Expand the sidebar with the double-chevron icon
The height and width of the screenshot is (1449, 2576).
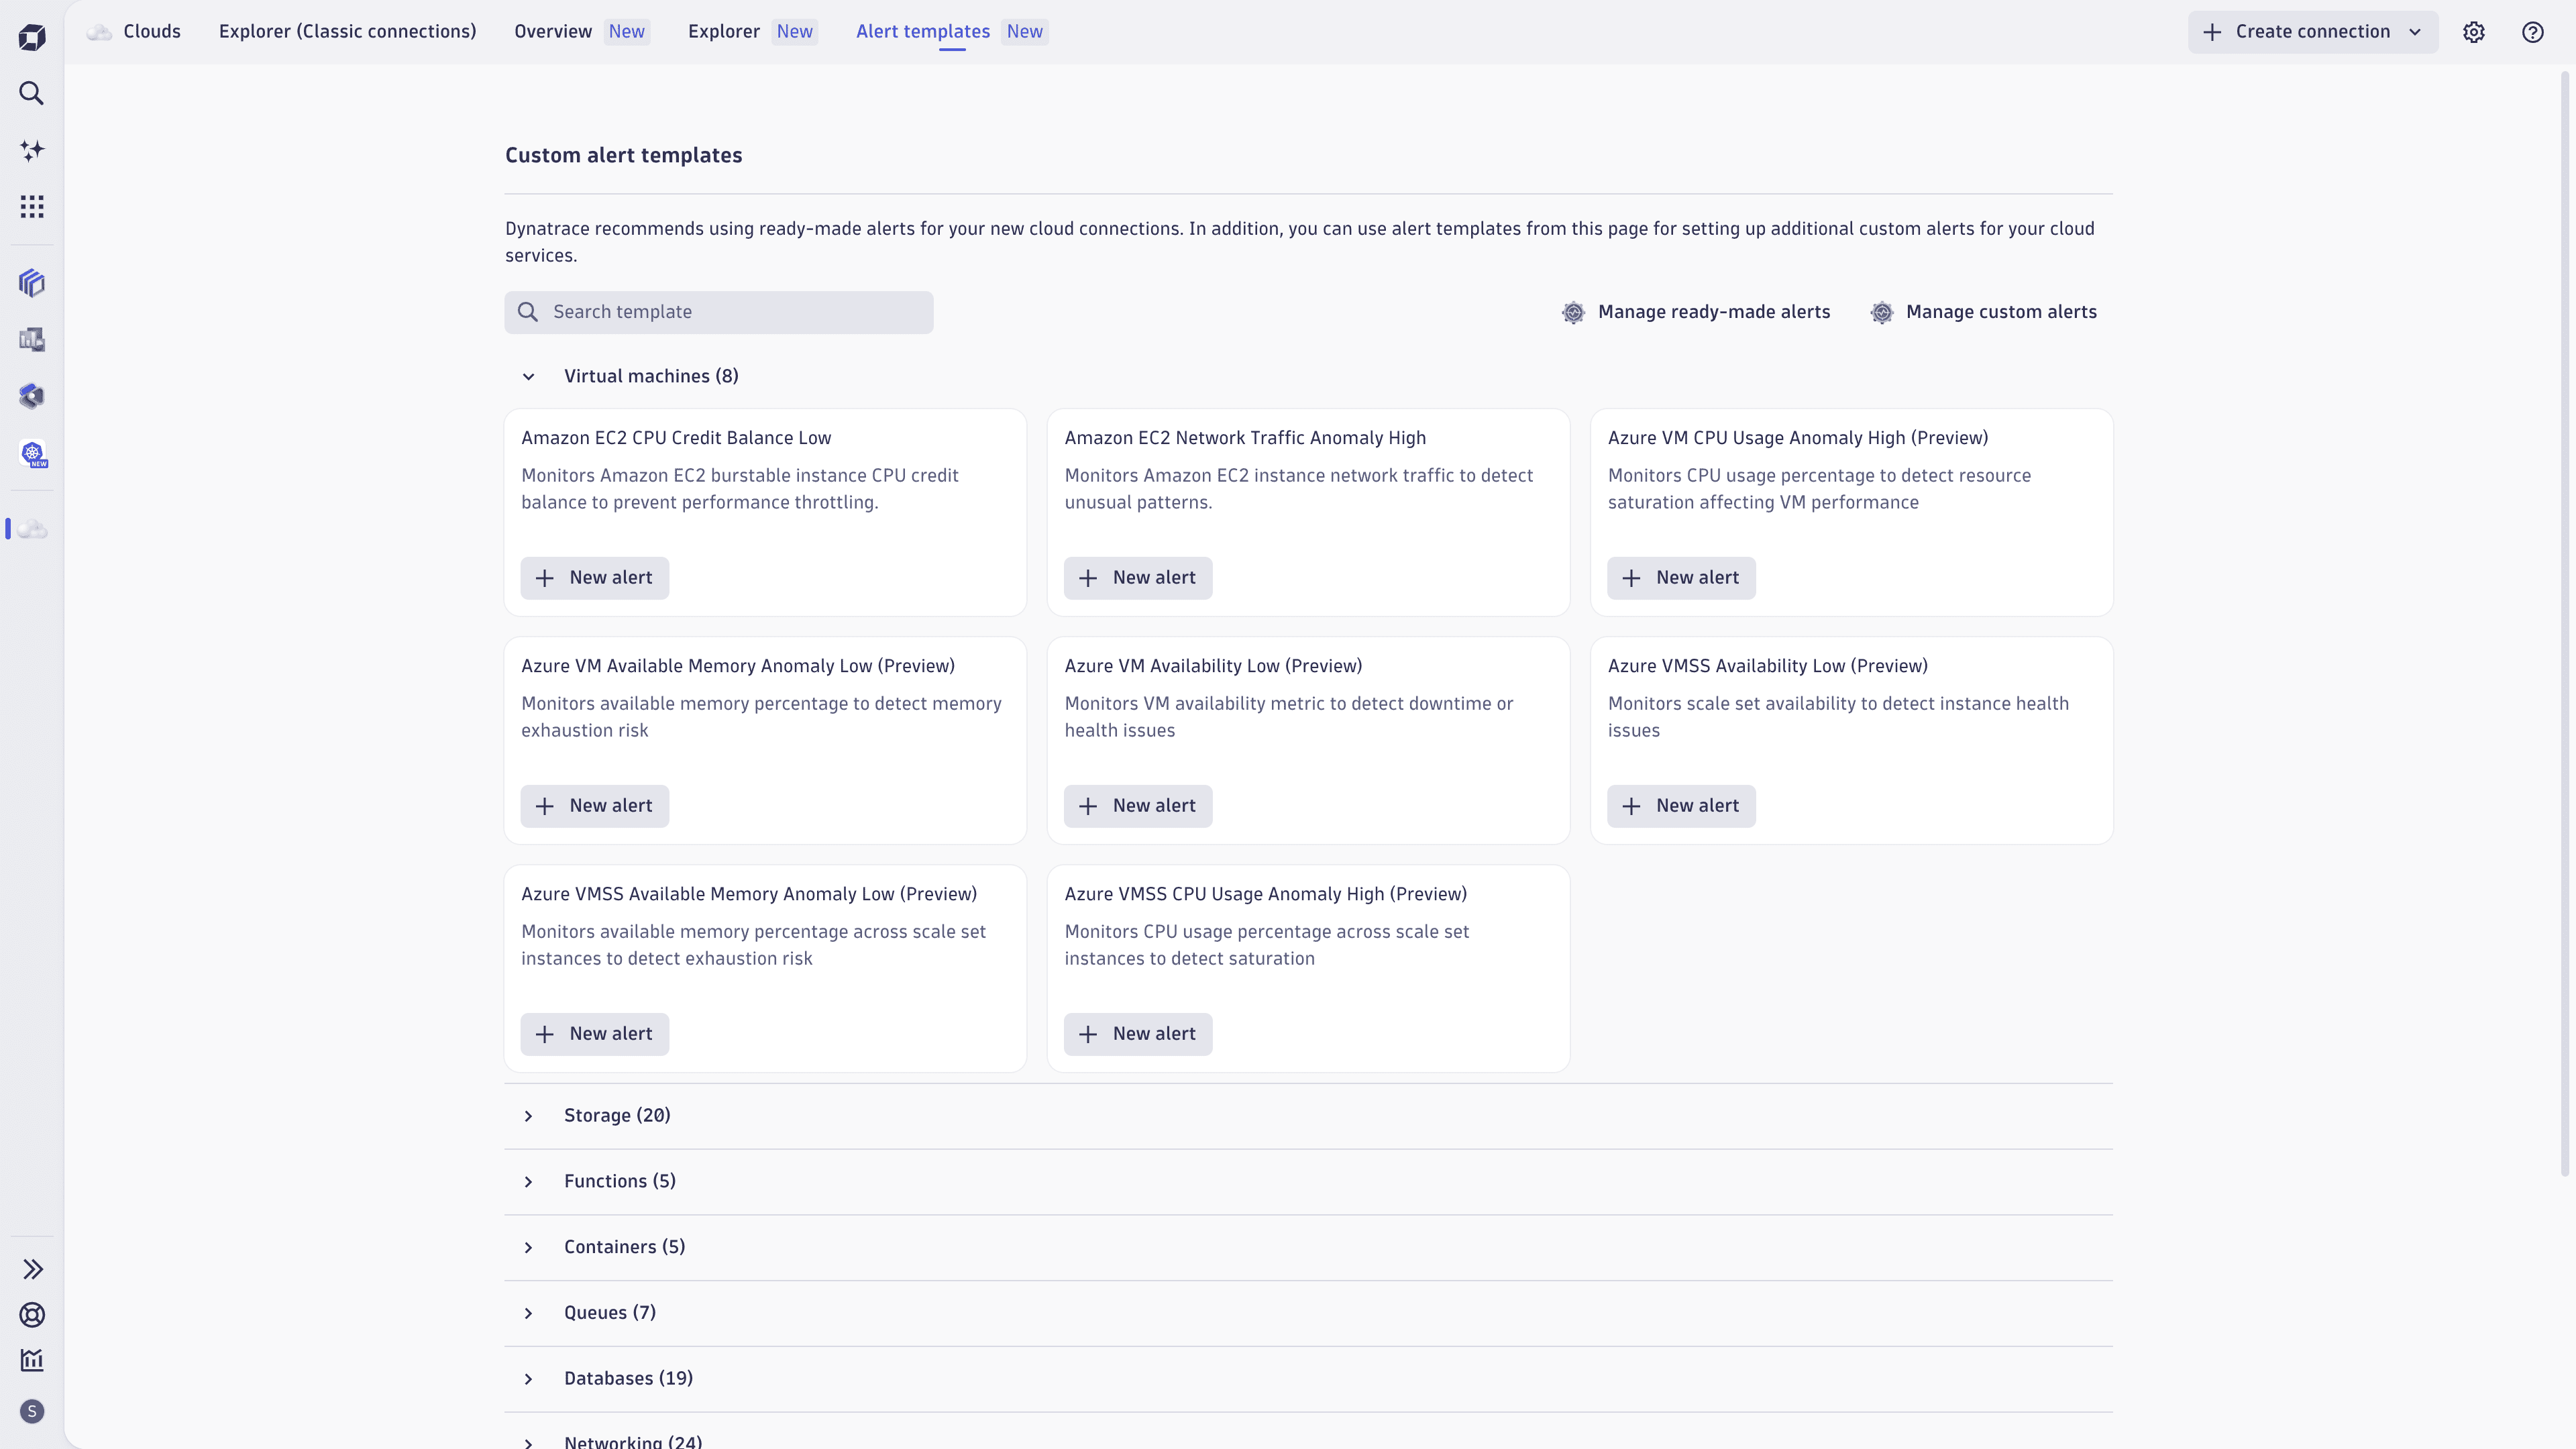pyautogui.click(x=33, y=1268)
